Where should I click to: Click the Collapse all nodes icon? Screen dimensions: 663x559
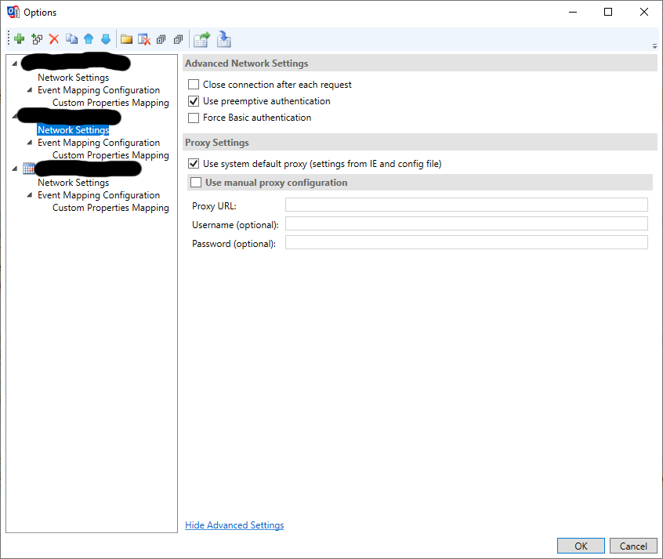pos(179,39)
